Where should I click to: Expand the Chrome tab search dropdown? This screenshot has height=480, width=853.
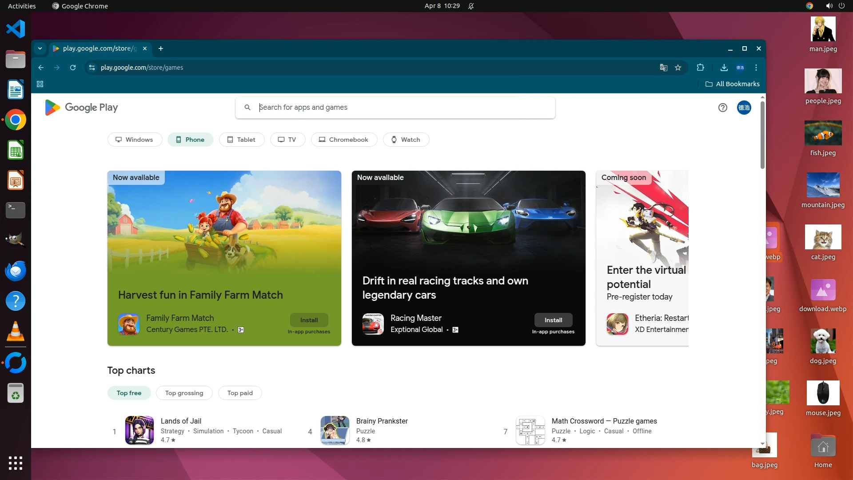click(40, 48)
